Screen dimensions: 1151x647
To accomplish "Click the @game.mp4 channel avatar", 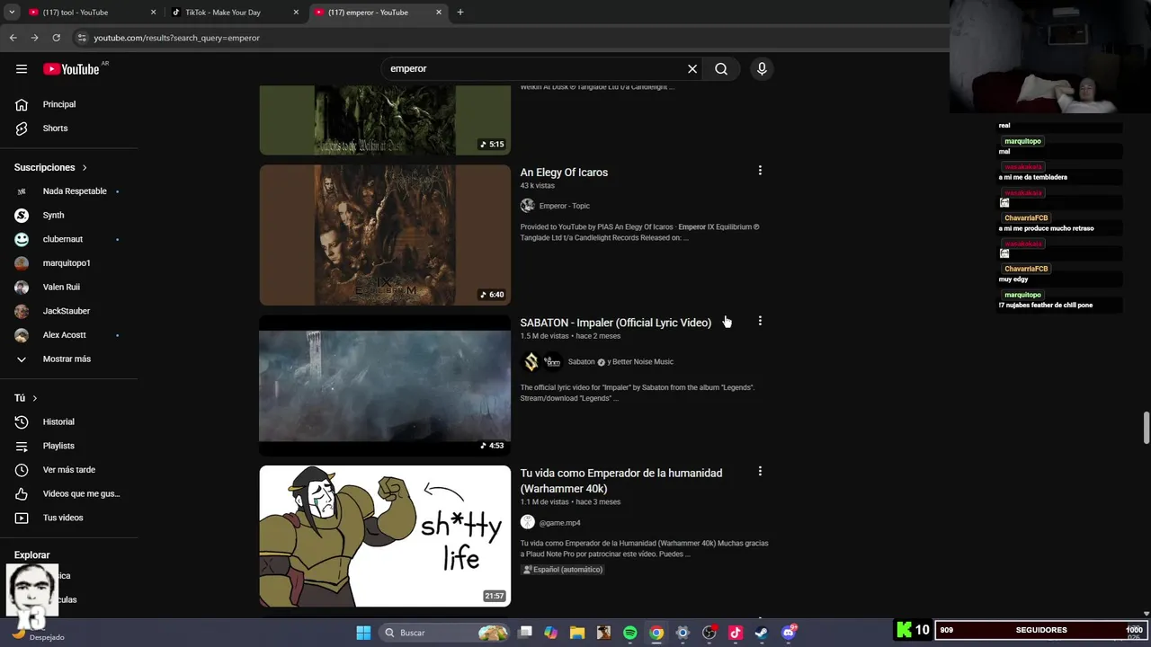I will tap(528, 522).
